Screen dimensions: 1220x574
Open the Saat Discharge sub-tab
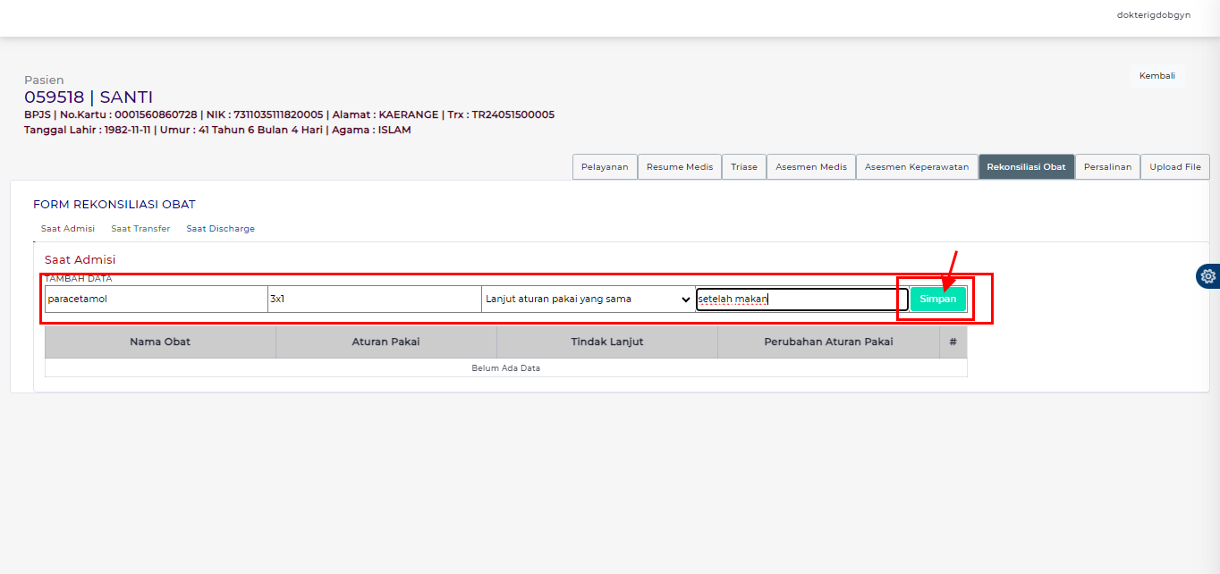tap(220, 229)
